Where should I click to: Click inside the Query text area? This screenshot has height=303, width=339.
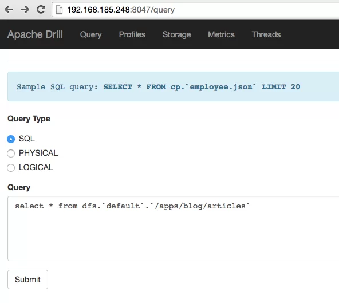click(173, 229)
